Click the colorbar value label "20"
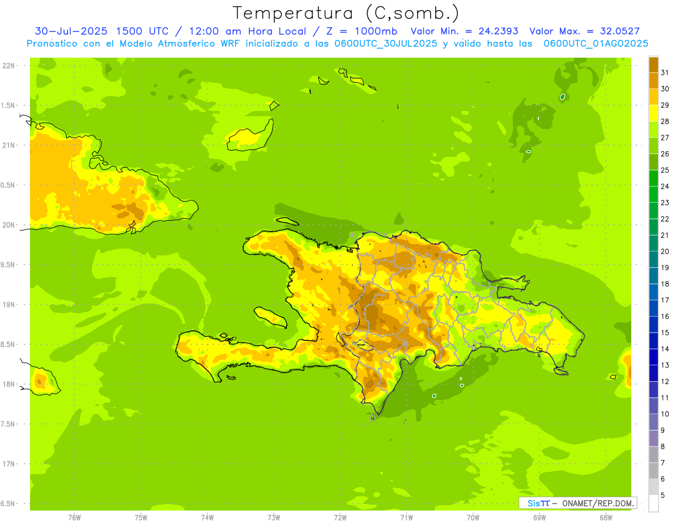Viewport: 680px width, 525px height. (x=665, y=251)
